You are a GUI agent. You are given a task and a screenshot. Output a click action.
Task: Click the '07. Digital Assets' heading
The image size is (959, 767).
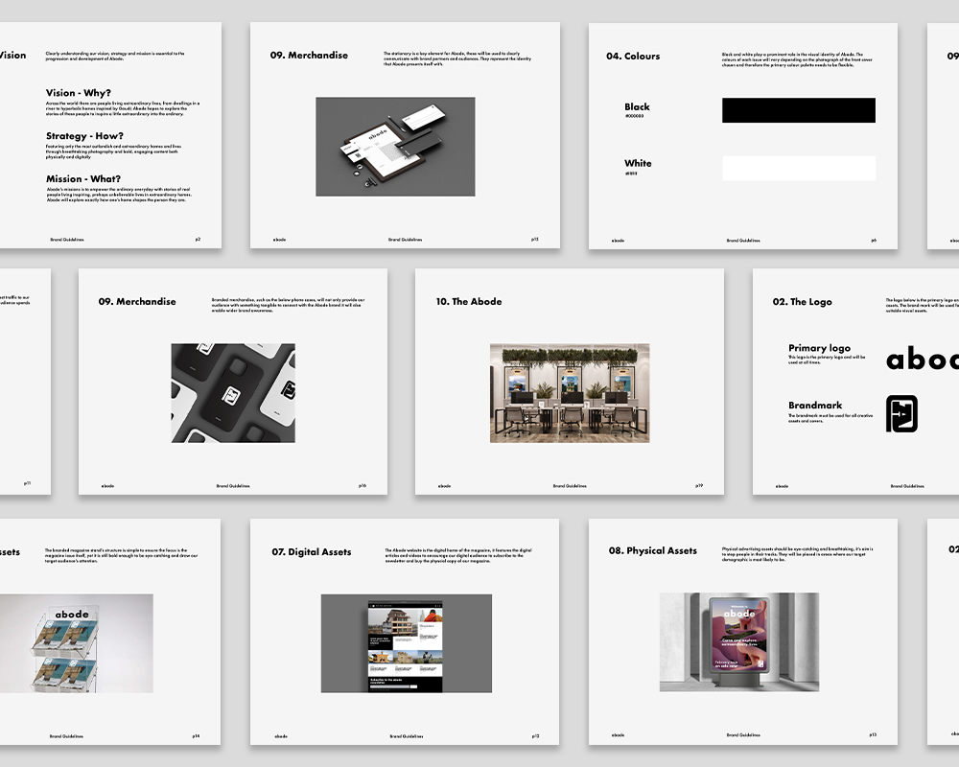click(x=312, y=551)
